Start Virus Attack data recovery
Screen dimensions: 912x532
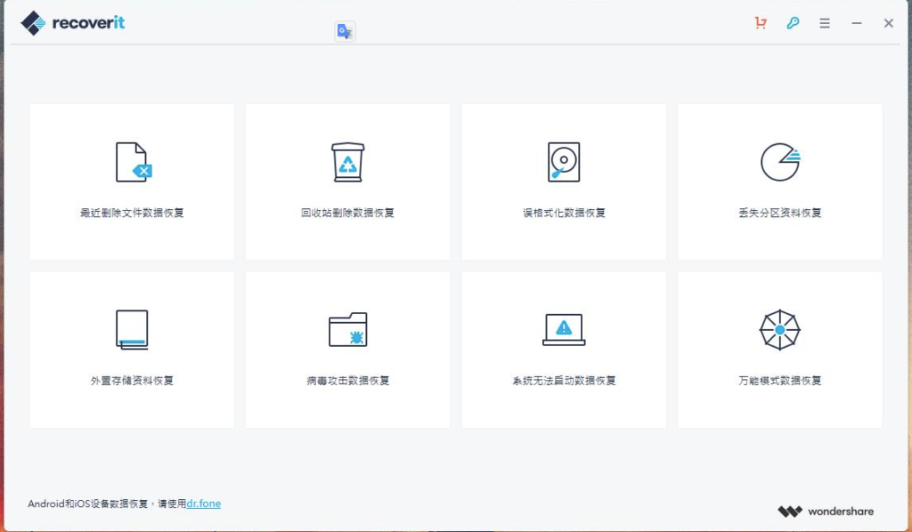click(347, 349)
